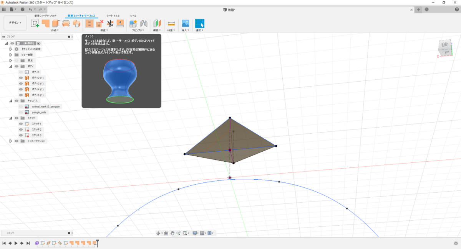Viewport: 461px width, 249px height.
Task: Select the Unstitch tool with red X
Action: click(x=99, y=23)
